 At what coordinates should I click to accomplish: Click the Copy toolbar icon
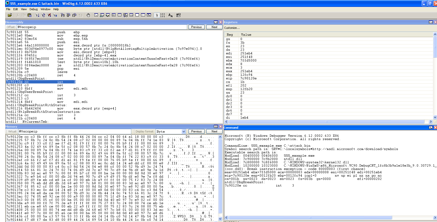pyautogui.click(x=23, y=15)
